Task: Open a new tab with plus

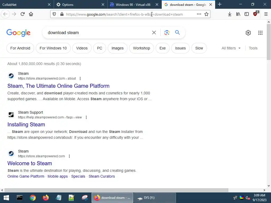Action: click(219, 4)
